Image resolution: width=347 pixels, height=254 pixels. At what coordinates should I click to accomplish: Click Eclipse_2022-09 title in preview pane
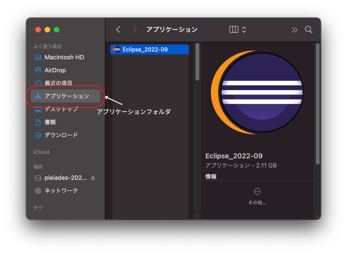(x=234, y=156)
